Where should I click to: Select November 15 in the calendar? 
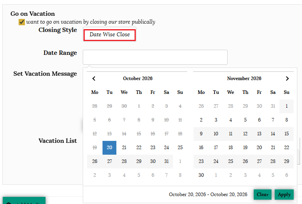tap(287, 134)
